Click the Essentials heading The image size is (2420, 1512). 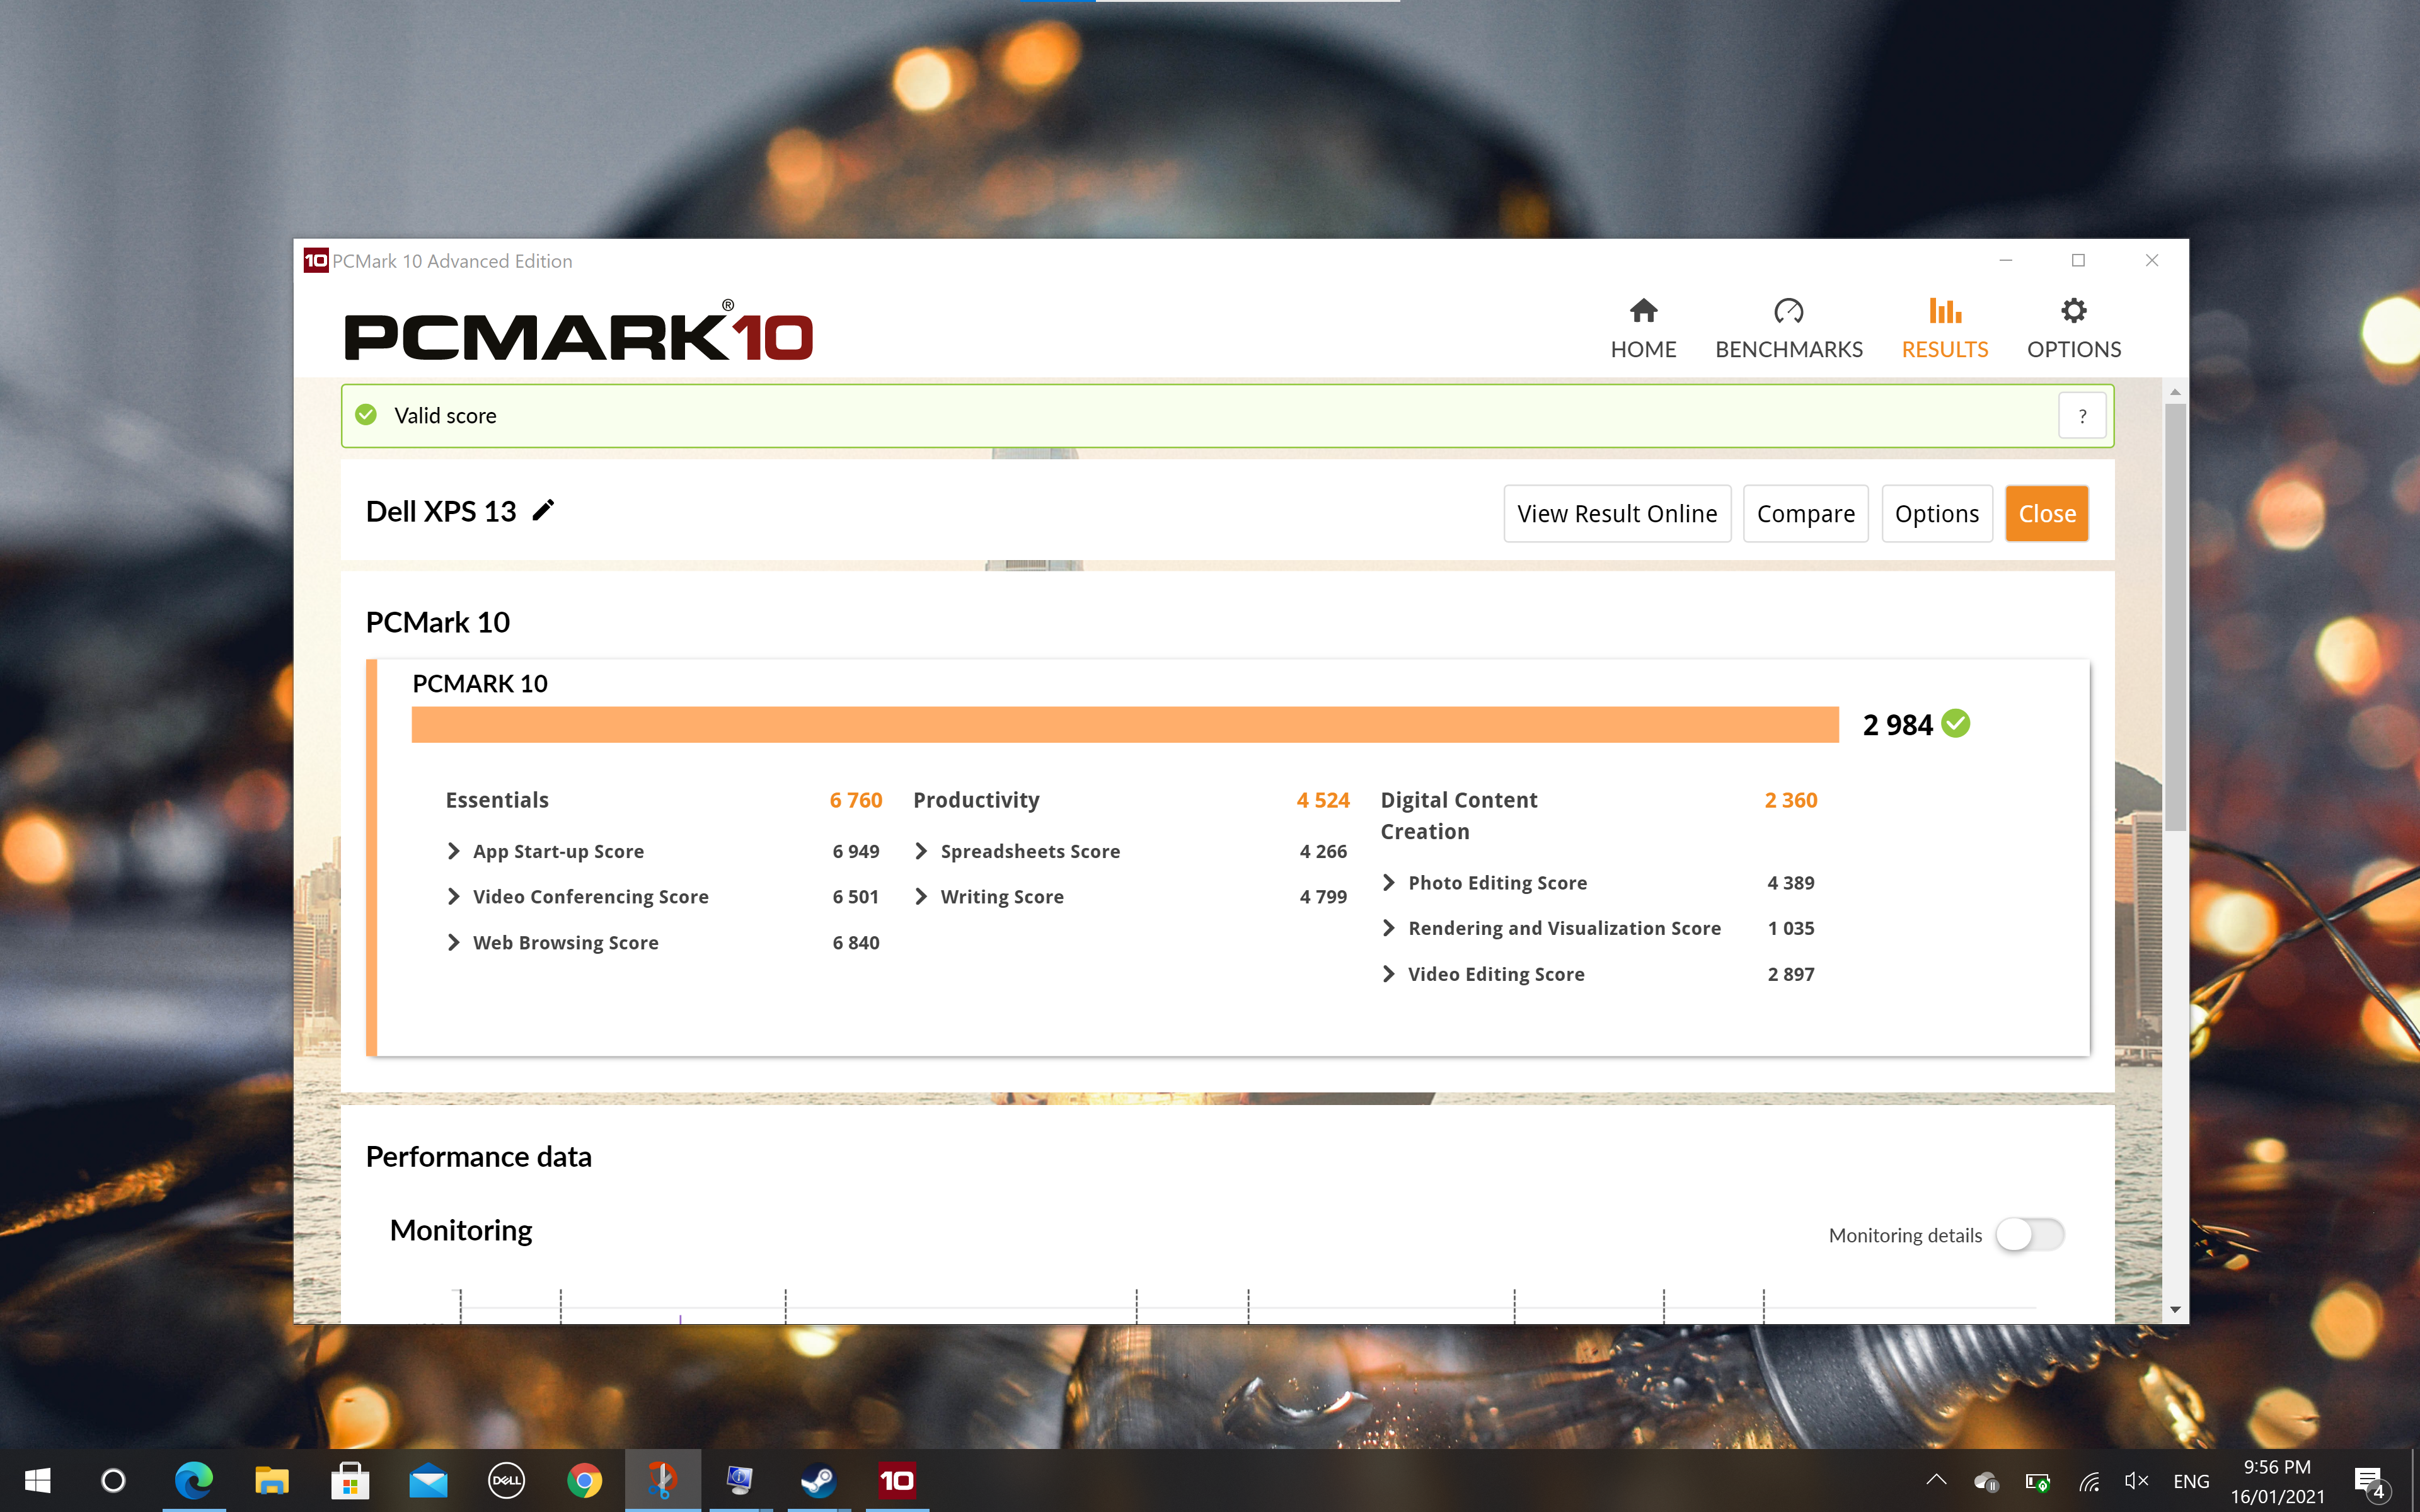(497, 800)
